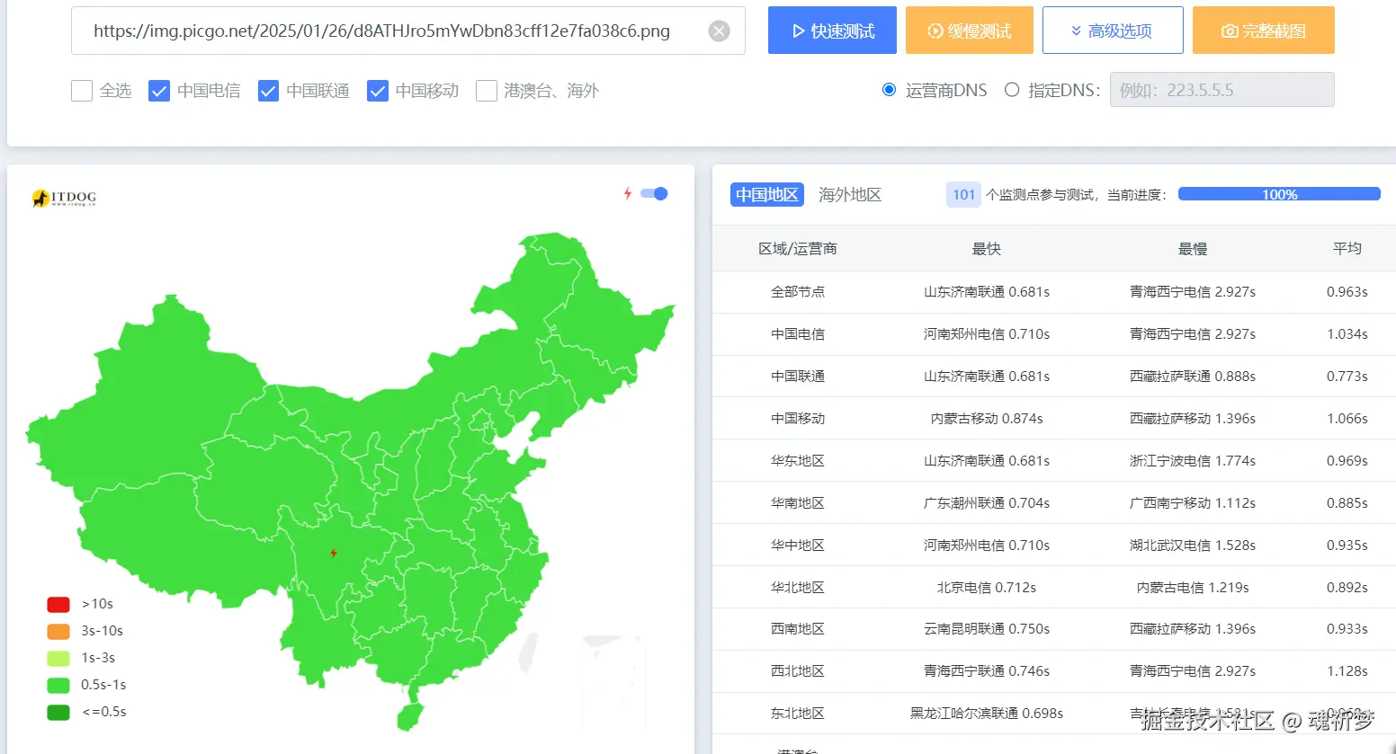Select the 东北地区 row label
The image size is (1396, 754).
[x=798, y=714]
